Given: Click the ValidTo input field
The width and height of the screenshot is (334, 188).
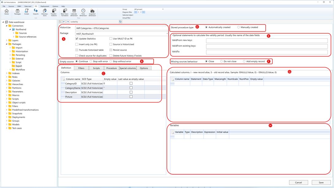Looking at the screenshot, I should (x=267, y=52).
